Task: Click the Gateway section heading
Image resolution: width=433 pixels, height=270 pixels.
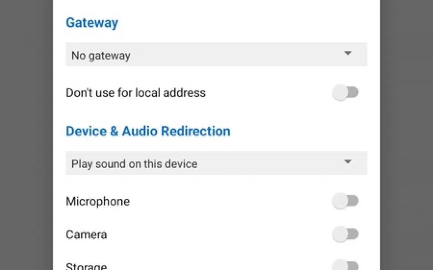Action: pyautogui.click(x=92, y=23)
